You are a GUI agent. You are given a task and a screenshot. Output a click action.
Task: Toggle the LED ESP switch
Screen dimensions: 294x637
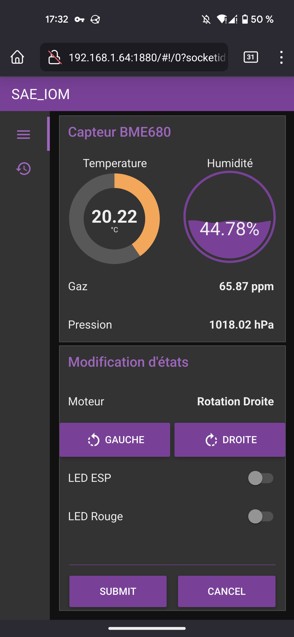pyautogui.click(x=261, y=478)
